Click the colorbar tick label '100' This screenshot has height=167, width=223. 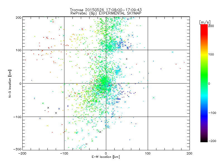pos(211,54)
